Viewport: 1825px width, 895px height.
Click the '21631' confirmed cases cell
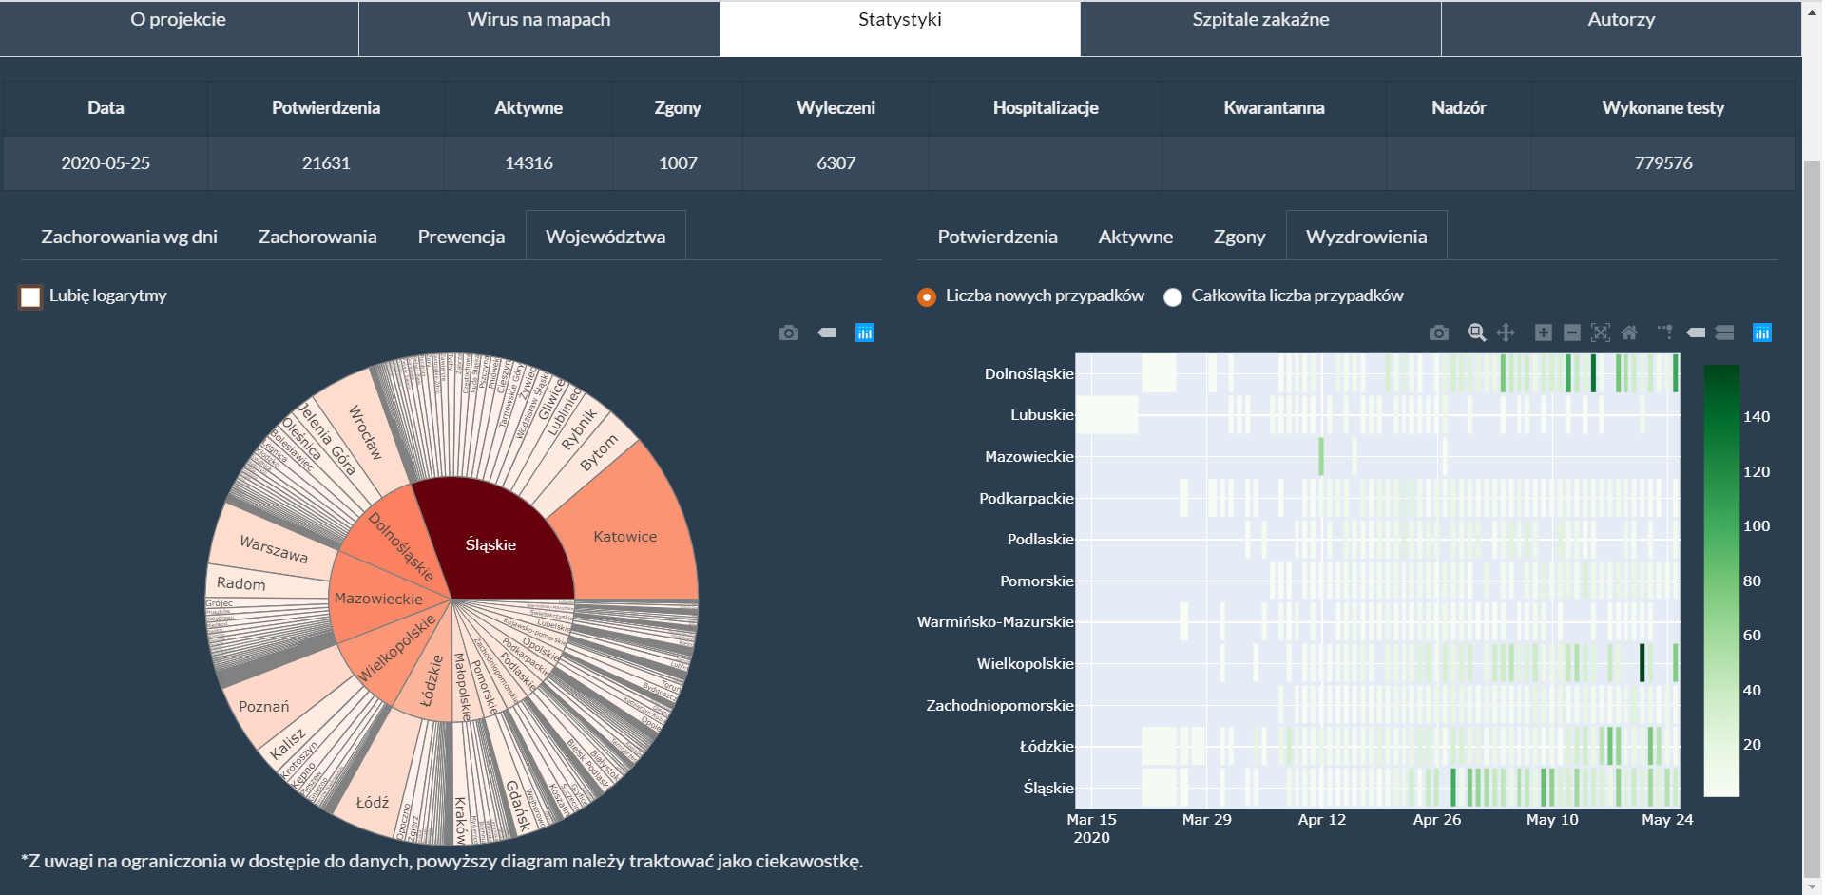coord(326,163)
